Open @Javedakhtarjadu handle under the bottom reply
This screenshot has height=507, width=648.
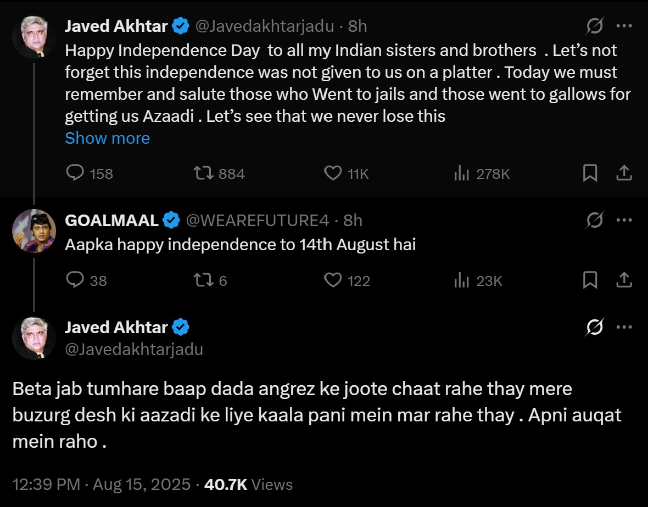(134, 350)
